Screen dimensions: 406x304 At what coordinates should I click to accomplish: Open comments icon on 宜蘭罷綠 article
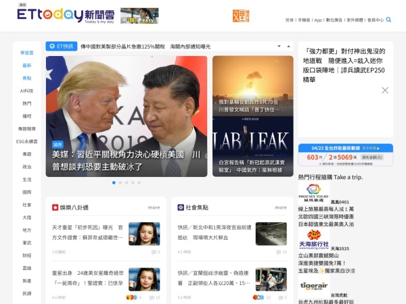point(280,297)
